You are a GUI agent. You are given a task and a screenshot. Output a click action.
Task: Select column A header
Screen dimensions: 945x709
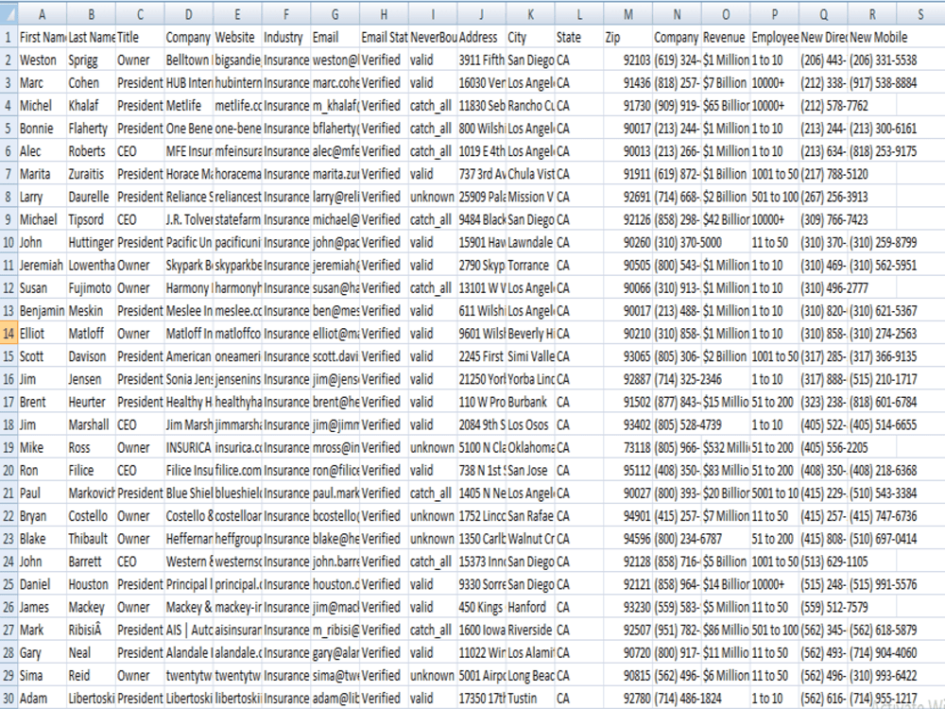[x=43, y=14]
